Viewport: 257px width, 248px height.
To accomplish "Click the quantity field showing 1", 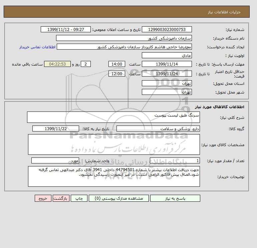I will 175,161.
